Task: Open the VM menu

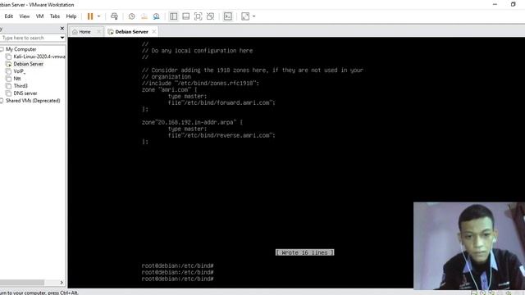Action: [x=39, y=16]
